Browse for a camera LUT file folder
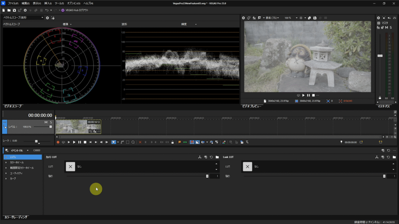 tap(217, 157)
